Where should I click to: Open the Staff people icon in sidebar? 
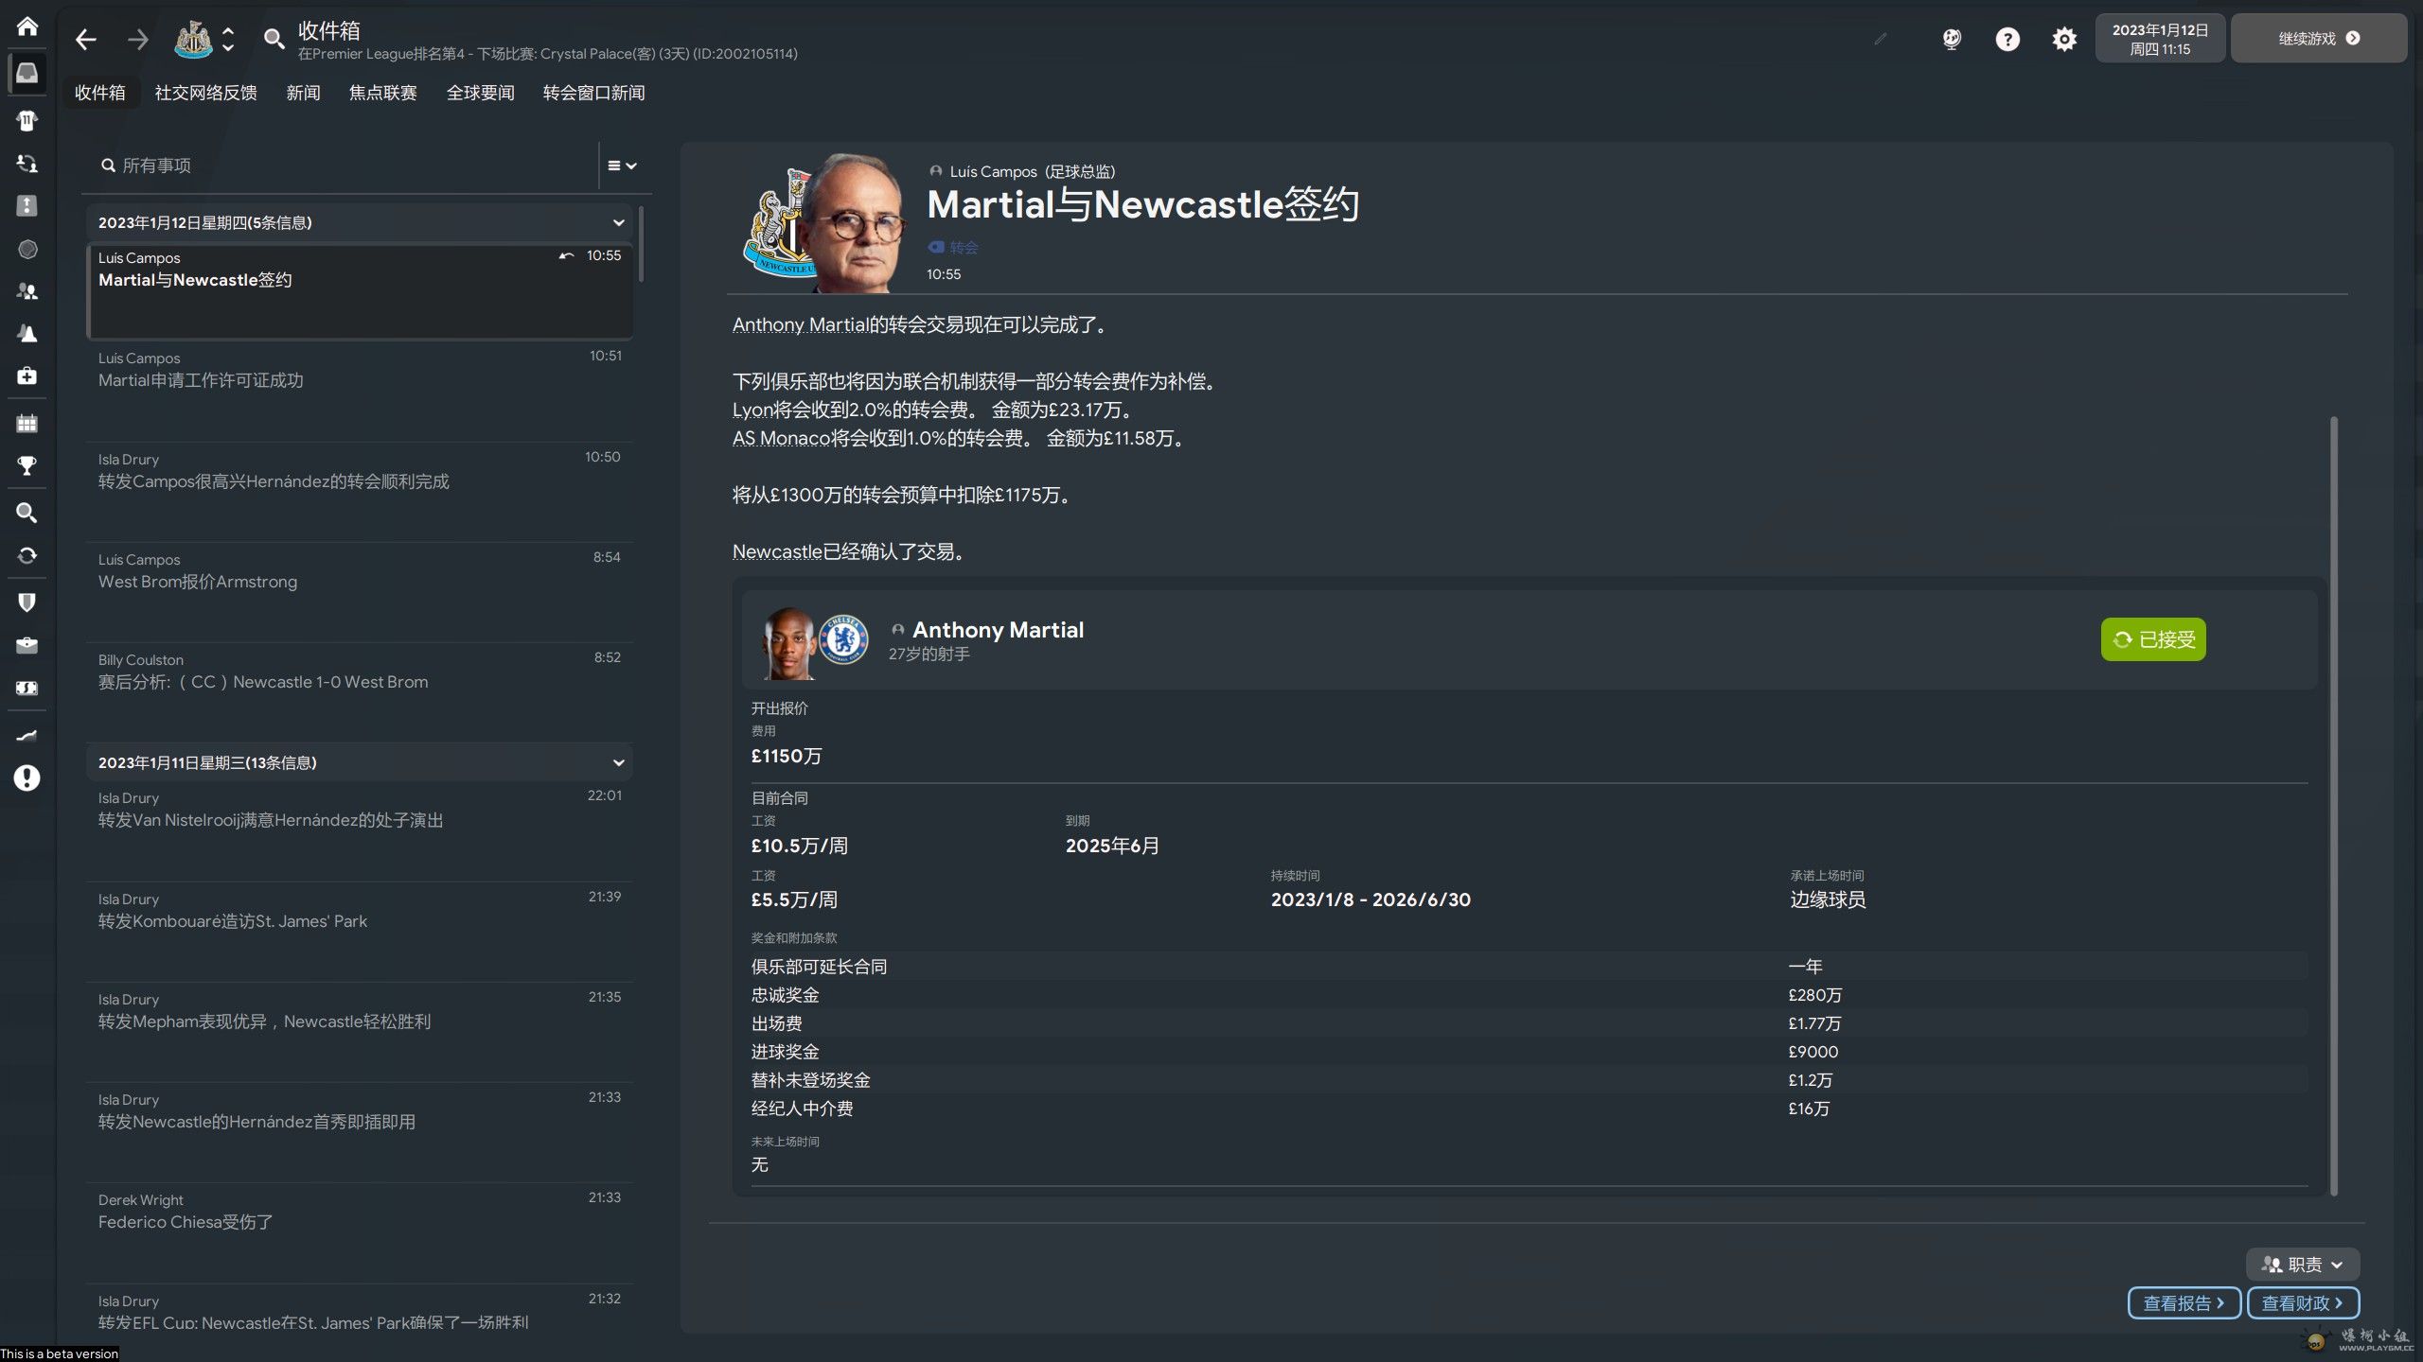click(x=27, y=291)
